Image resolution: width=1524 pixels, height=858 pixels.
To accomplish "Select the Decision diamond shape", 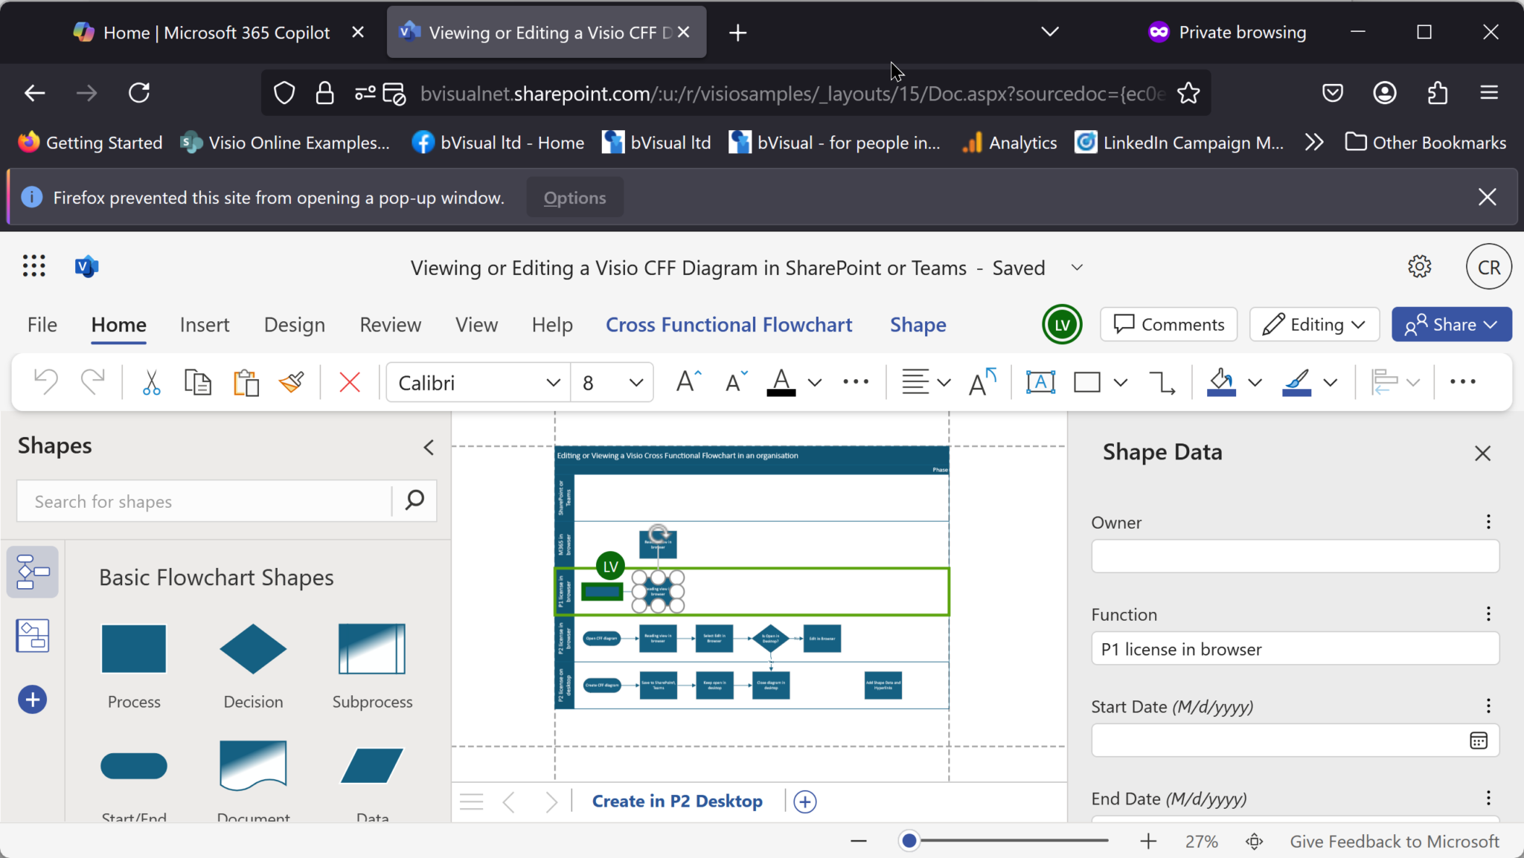I will pyautogui.click(x=252, y=648).
